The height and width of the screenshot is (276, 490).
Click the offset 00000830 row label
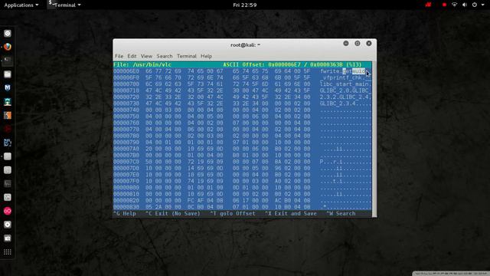click(126, 207)
